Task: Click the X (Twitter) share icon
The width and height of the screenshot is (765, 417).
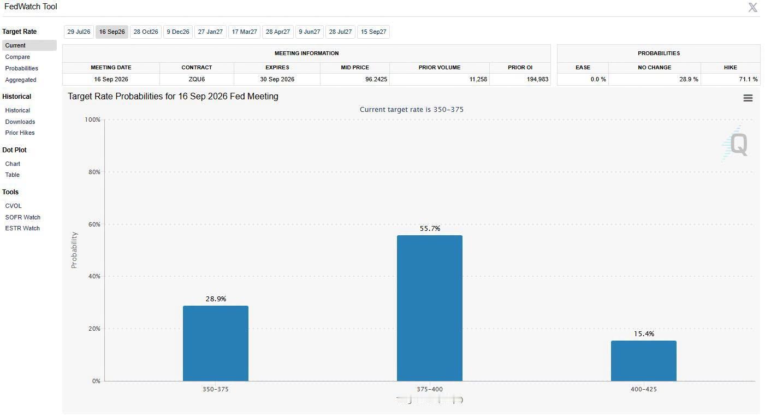Action: pyautogui.click(x=752, y=7)
